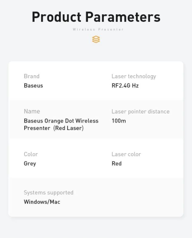Select the Laser pointer distance label
This screenshot has width=192, height=238.
[140, 111]
